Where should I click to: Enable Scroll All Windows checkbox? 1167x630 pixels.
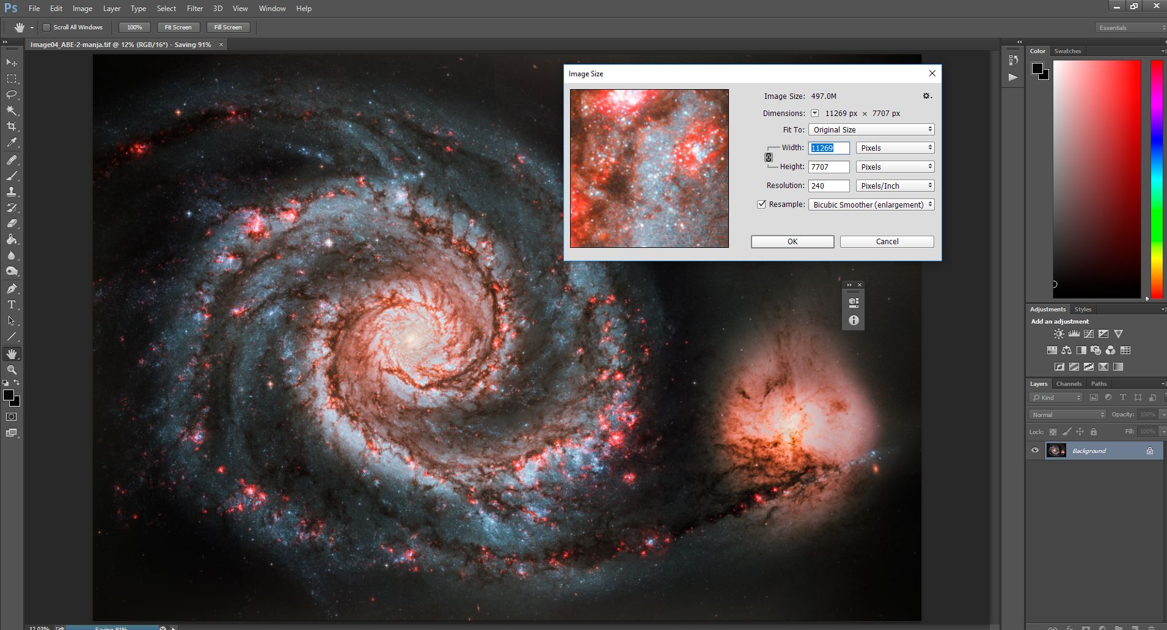[46, 27]
